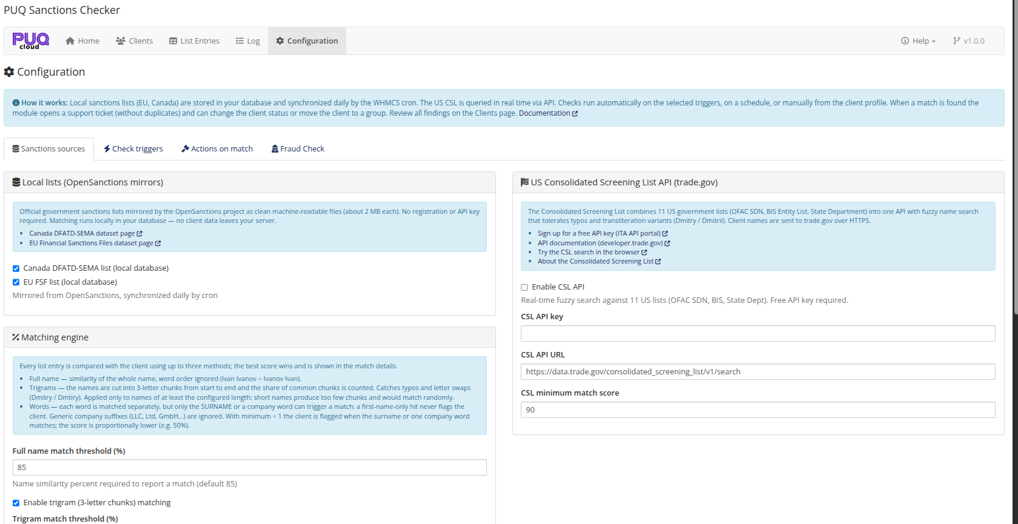Click the 'PUQ Sanctions Checker' page title

(62, 10)
